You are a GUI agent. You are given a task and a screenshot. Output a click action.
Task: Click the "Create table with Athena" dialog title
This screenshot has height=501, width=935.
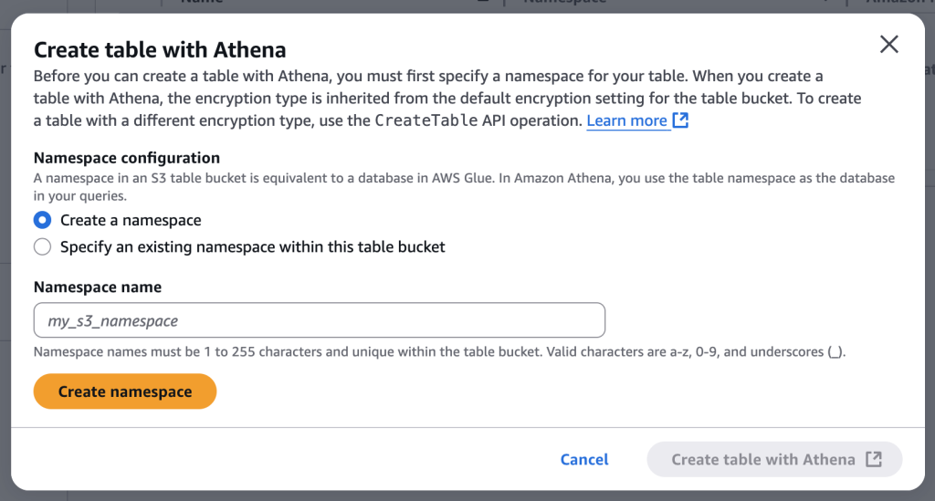point(160,49)
